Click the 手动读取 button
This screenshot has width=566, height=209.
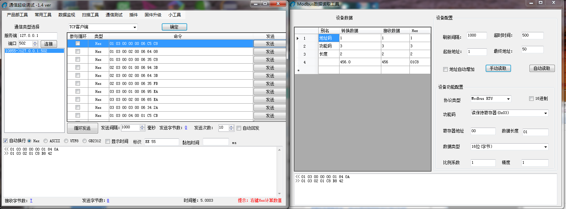click(x=498, y=68)
